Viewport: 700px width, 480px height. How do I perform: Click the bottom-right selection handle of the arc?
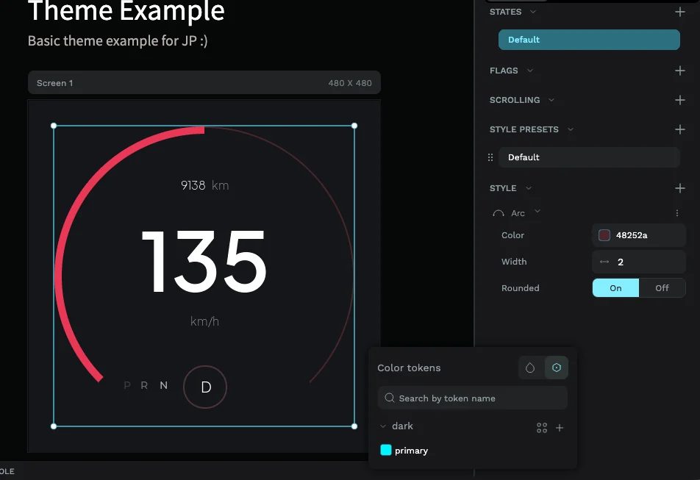354,426
